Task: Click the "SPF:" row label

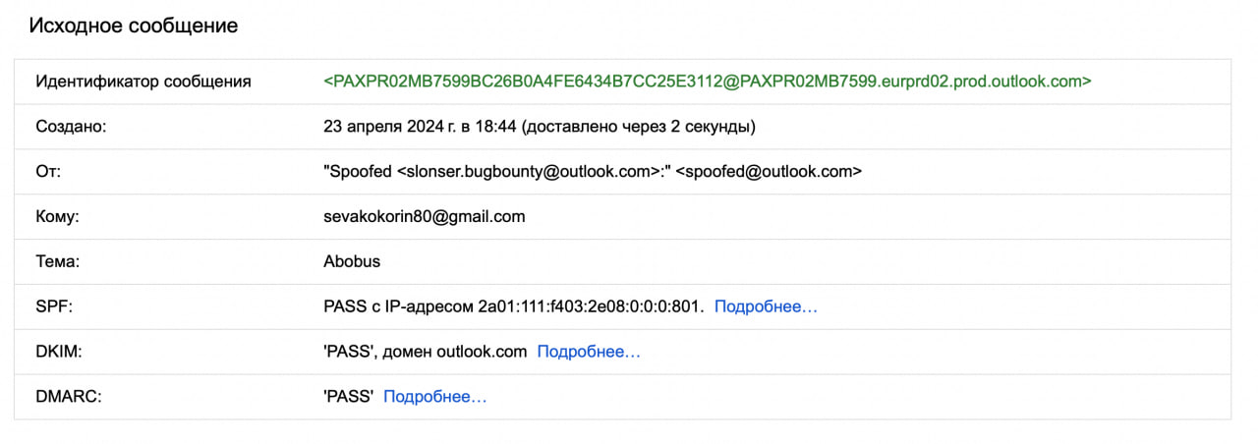Action: click(54, 307)
